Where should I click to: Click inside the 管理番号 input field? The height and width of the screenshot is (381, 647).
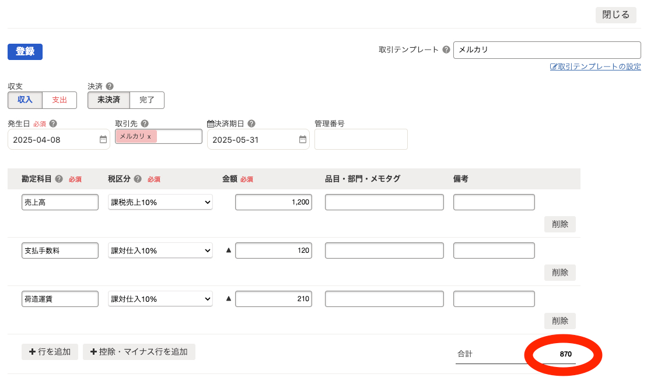361,139
